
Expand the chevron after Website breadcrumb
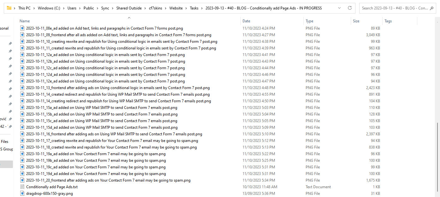(186, 8)
